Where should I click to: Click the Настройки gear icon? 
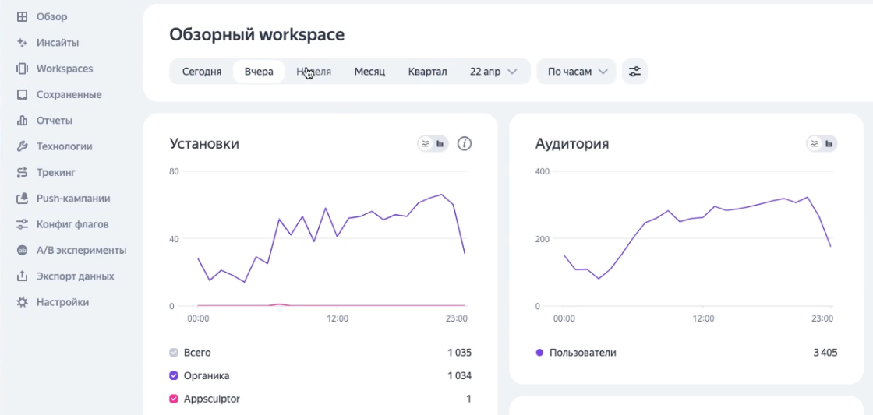tap(23, 303)
